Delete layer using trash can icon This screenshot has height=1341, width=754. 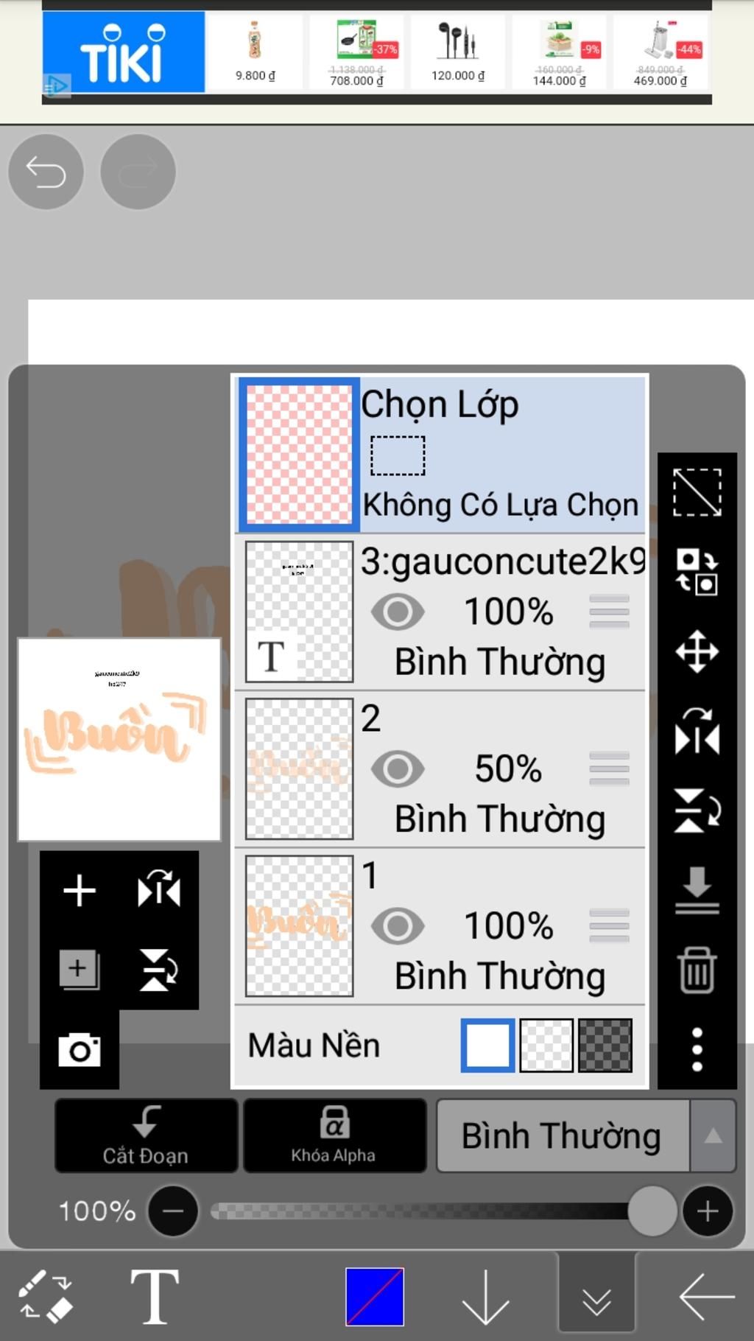697,970
